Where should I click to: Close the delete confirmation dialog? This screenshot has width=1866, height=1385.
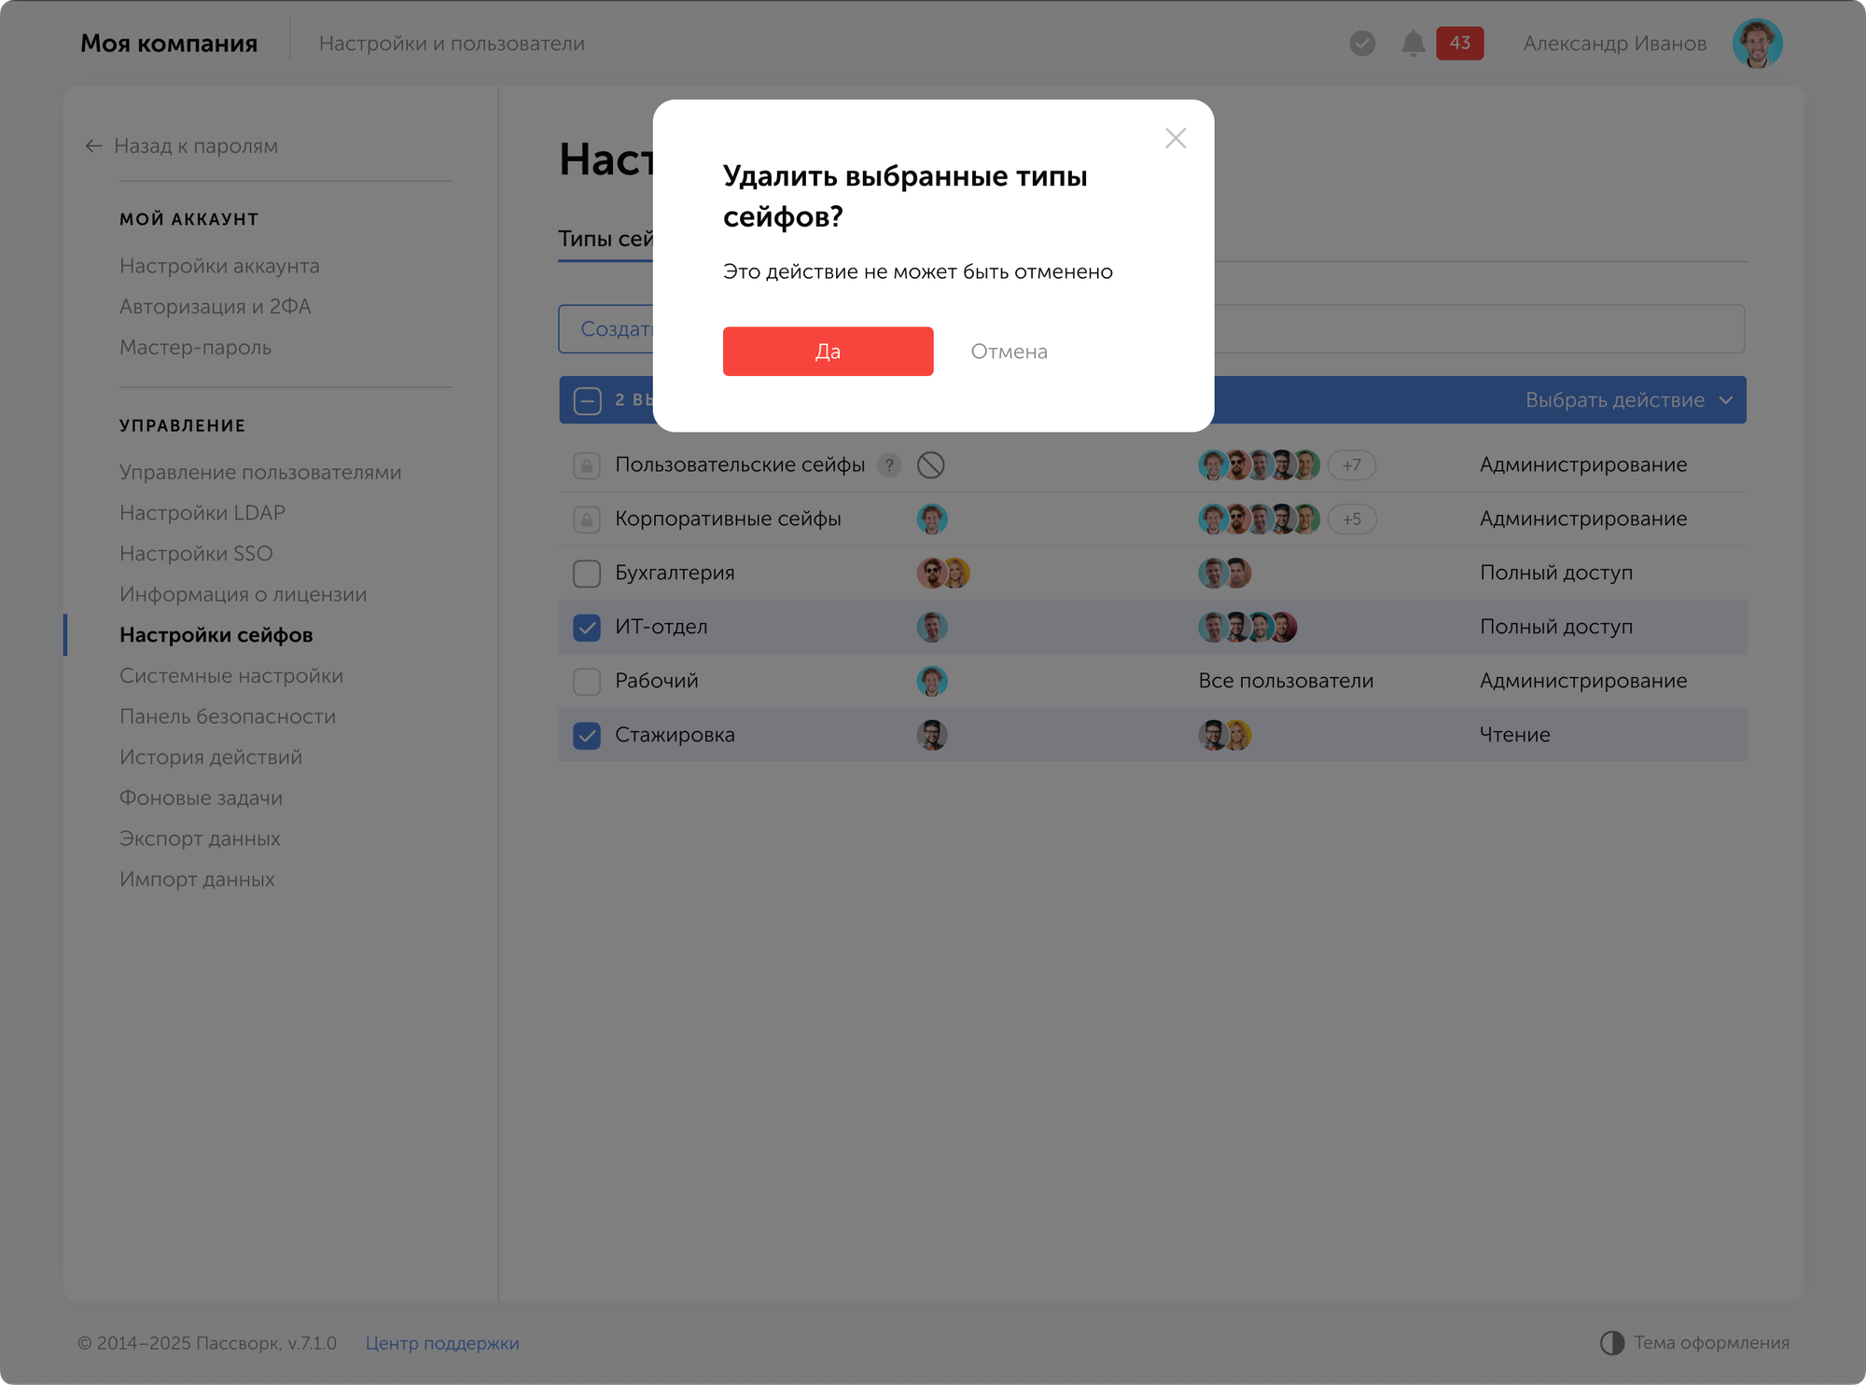tap(1176, 139)
